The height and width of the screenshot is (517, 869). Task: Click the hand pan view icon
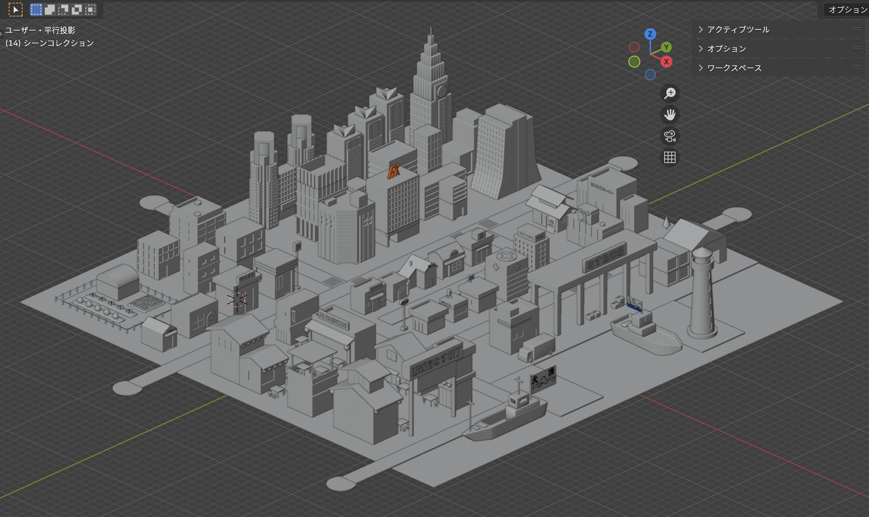click(x=670, y=114)
